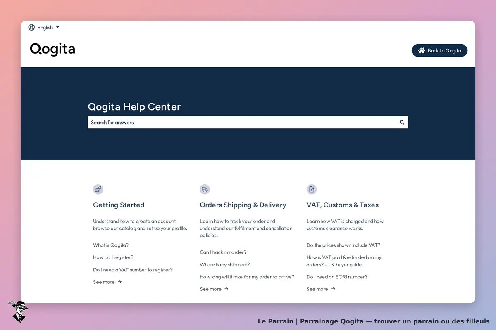Image resolution: width=496 pixels, height=330 pixels.
Task: Open the article Can I track my order?
Action: click(x=223, y=252)
